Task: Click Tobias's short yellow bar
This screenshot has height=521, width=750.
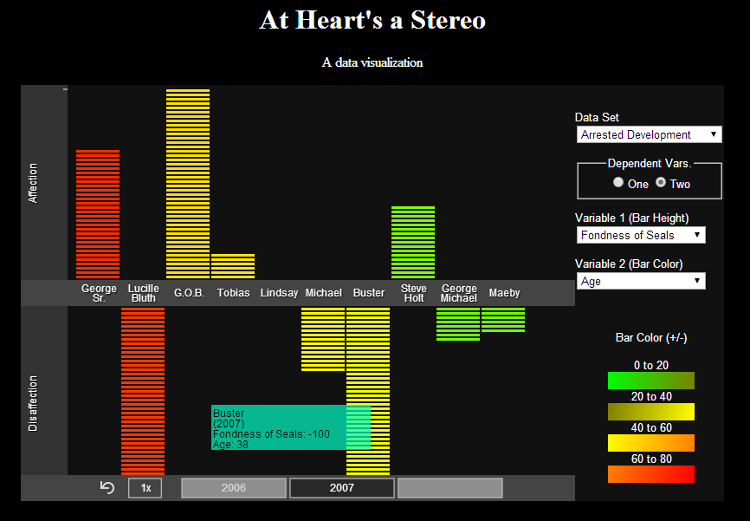Action: [233, 266]
